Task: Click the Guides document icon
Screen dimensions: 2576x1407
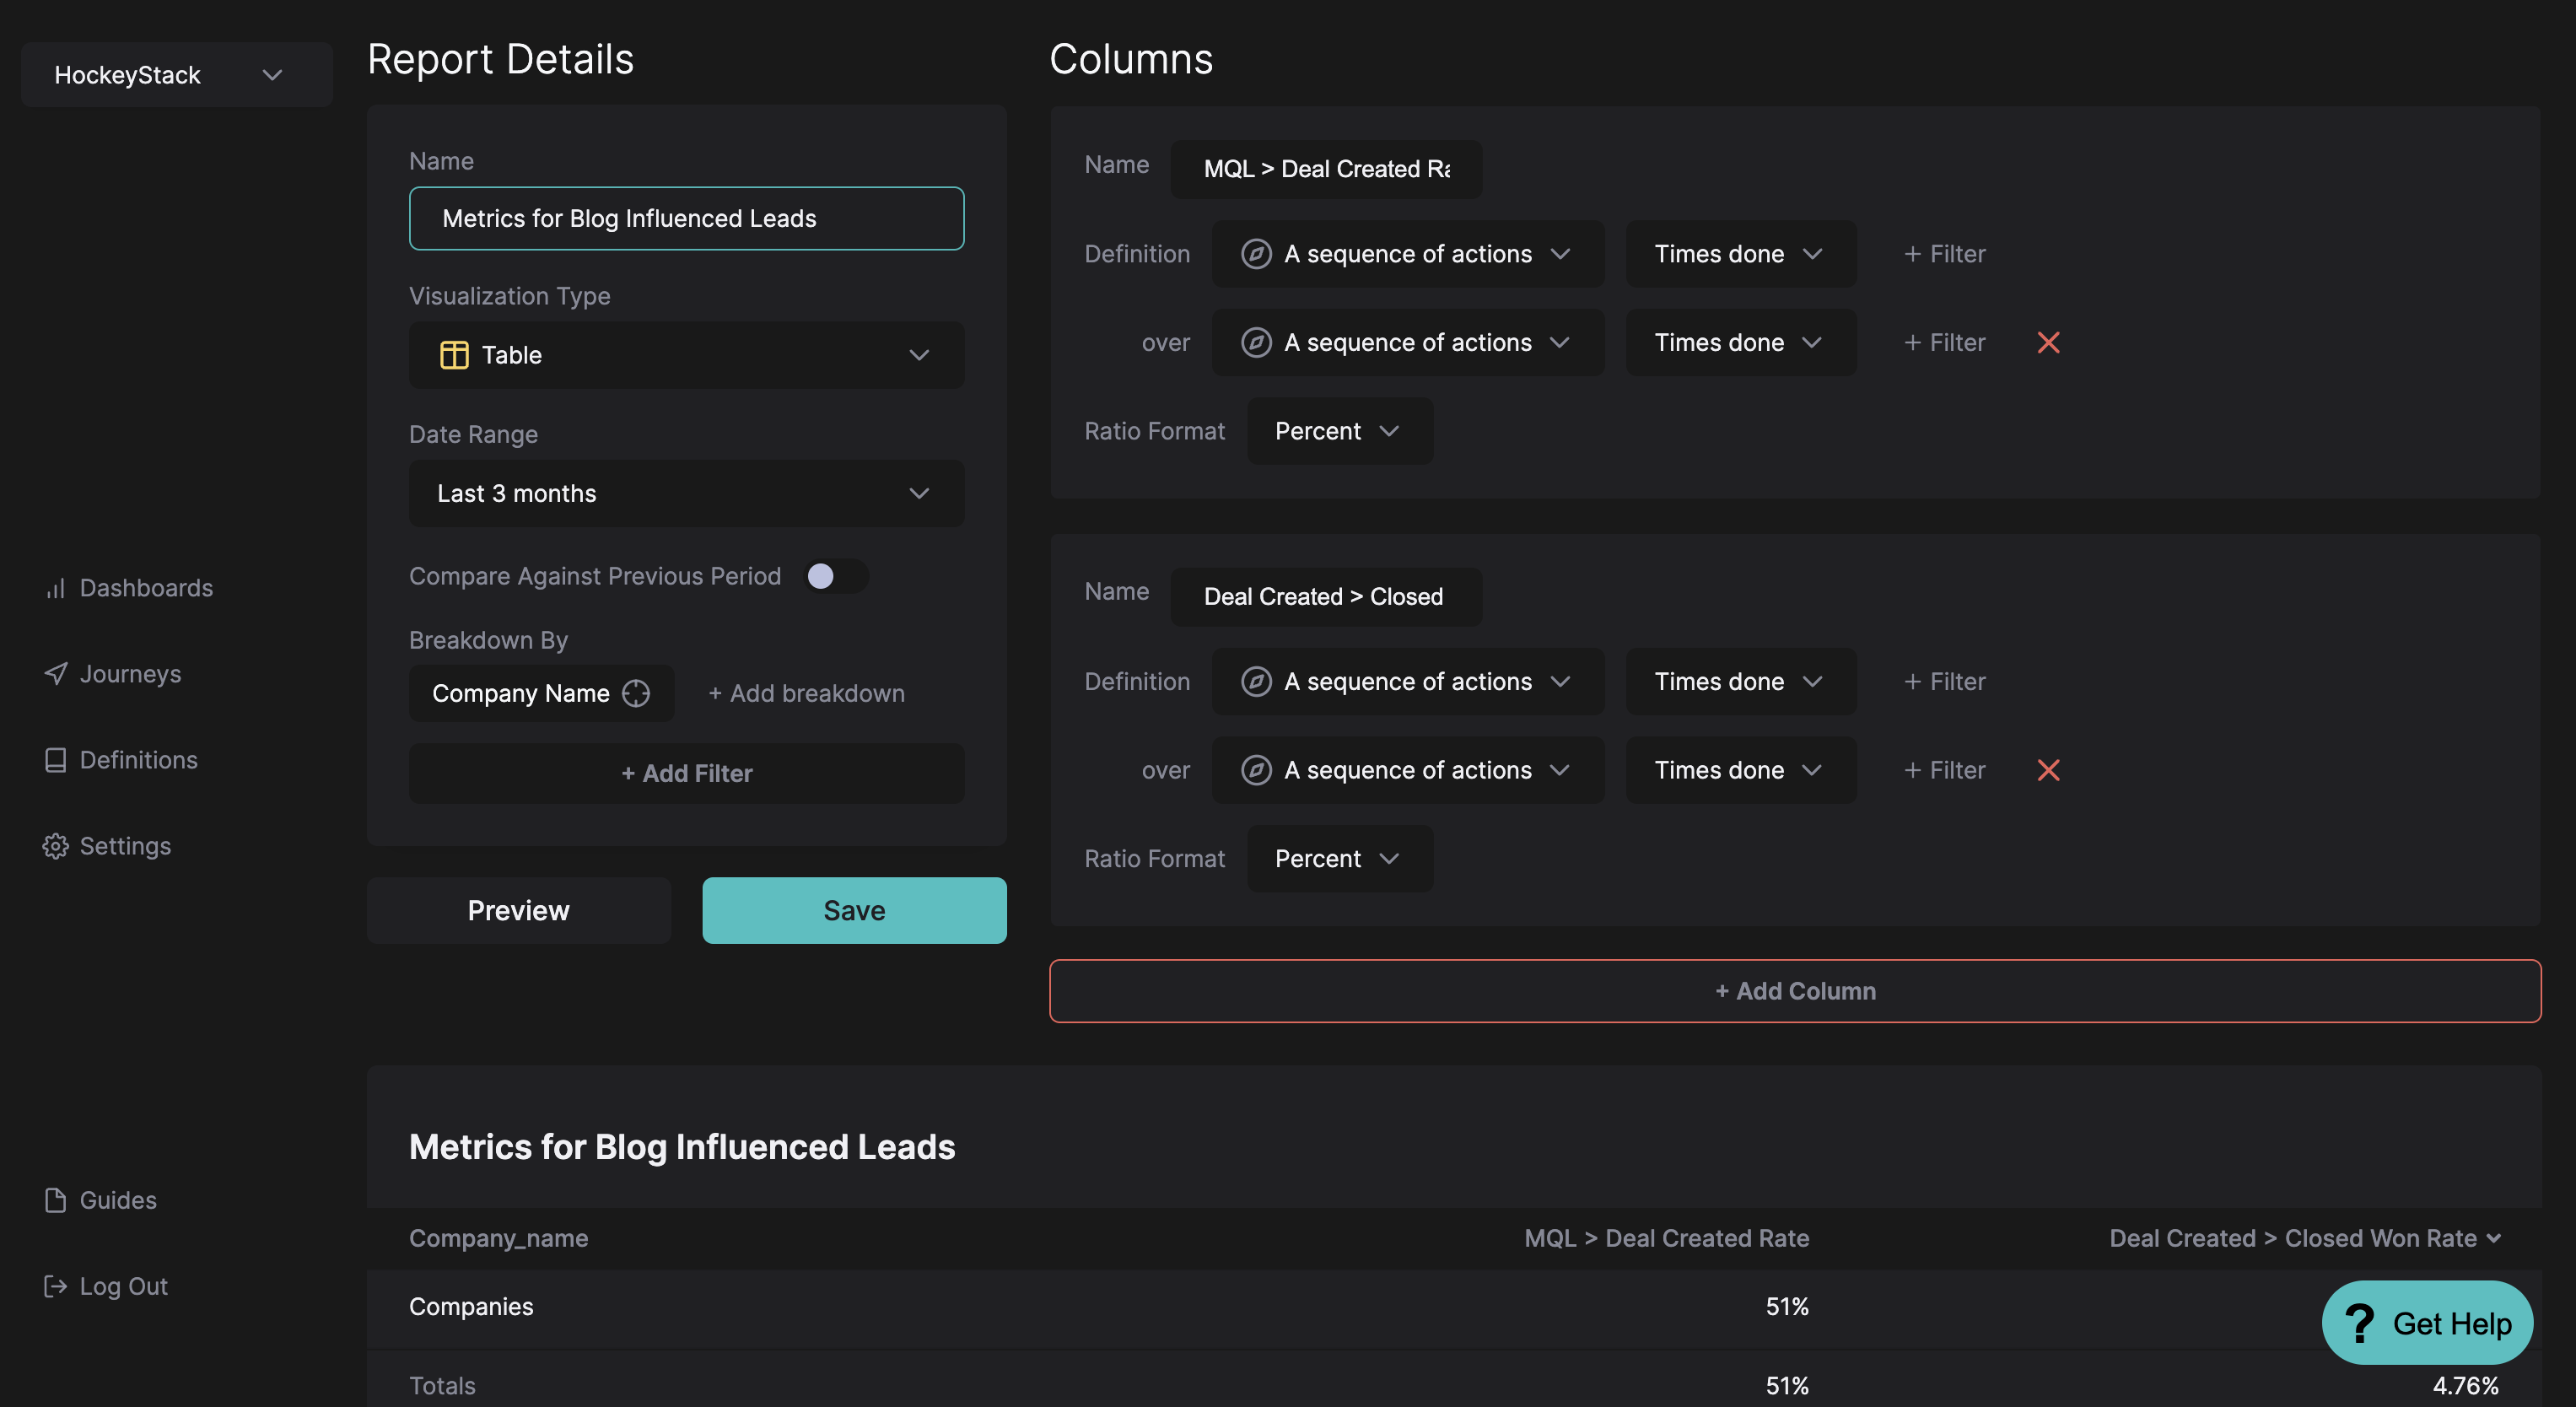Action: pyautogui.click(x=55, y=1200)
